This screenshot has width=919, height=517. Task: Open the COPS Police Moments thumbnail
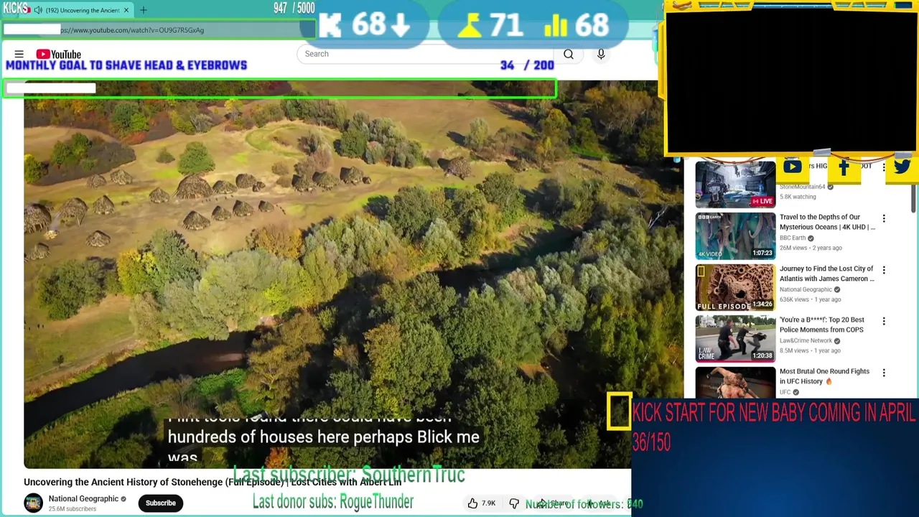coord(735,338)
